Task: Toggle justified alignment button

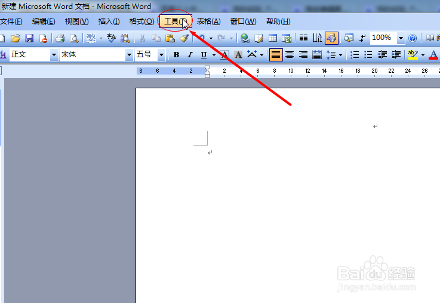Action: pos(276,55)
